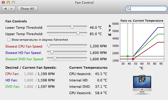The height and width of the screenshot is (100, 168).
Task: Click the Show All button
Action: (27, 9)
